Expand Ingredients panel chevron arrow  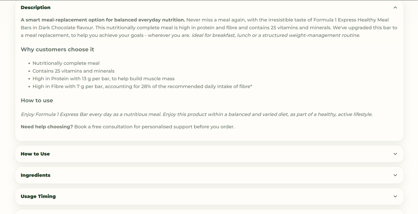click(395, 175)
